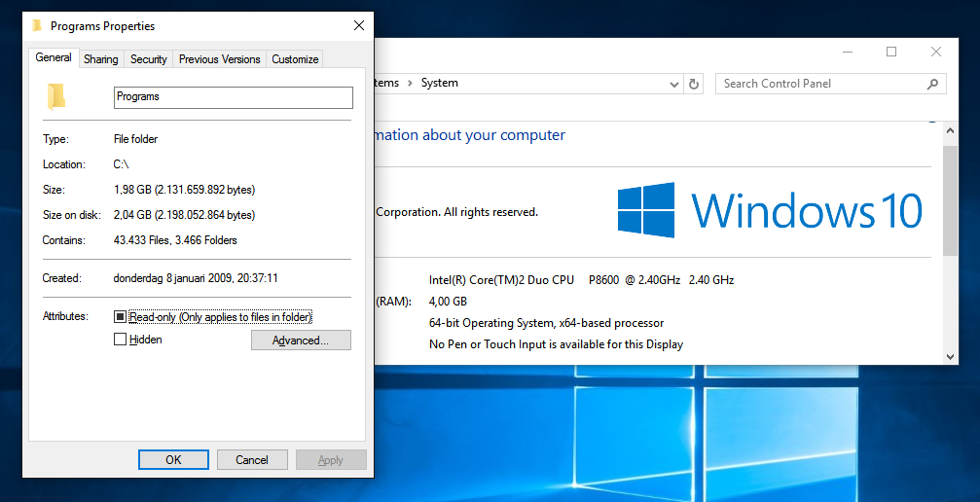The image size is (980, 502).
Task: Click the 64-bit Operating System text
Action: [x=546, y=323]
